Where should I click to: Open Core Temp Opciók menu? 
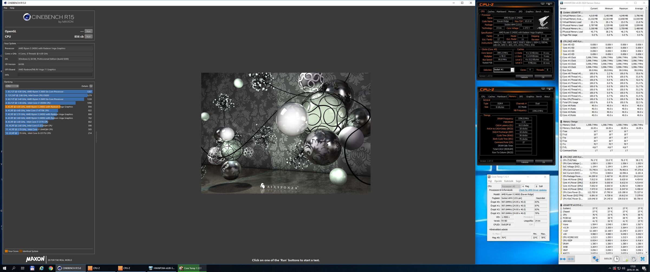coord(498,181)
